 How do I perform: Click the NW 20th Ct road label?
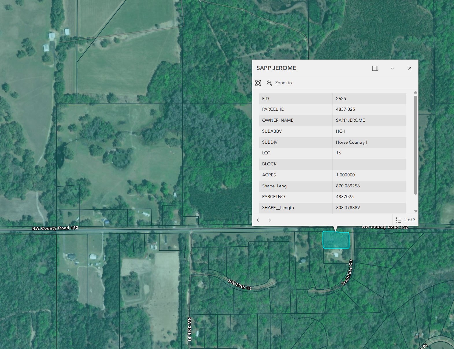click(240, 285)
